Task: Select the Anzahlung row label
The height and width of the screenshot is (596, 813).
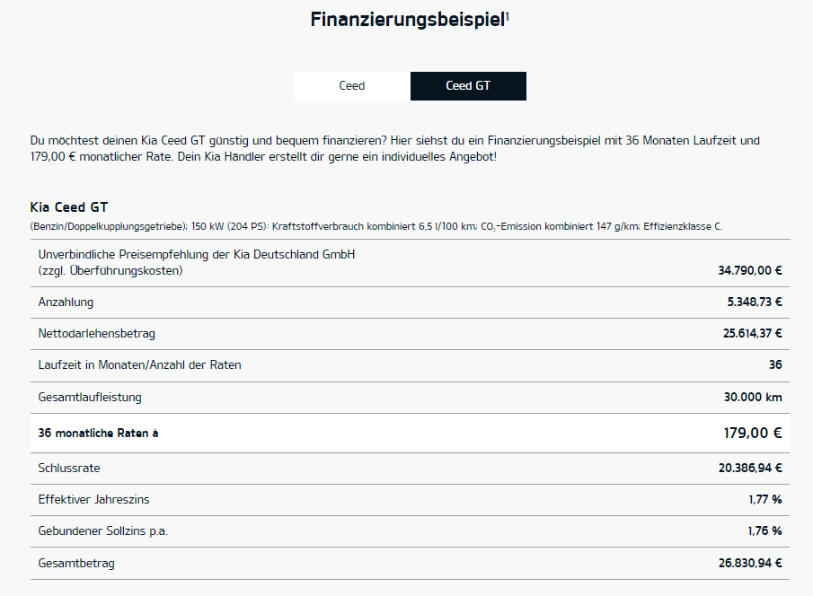Action: (x=66, y=302)
